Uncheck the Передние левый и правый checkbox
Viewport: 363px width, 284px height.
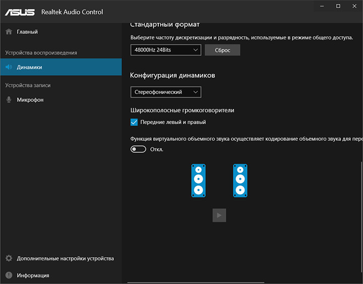pyautogui.click(x=134, y=122)
